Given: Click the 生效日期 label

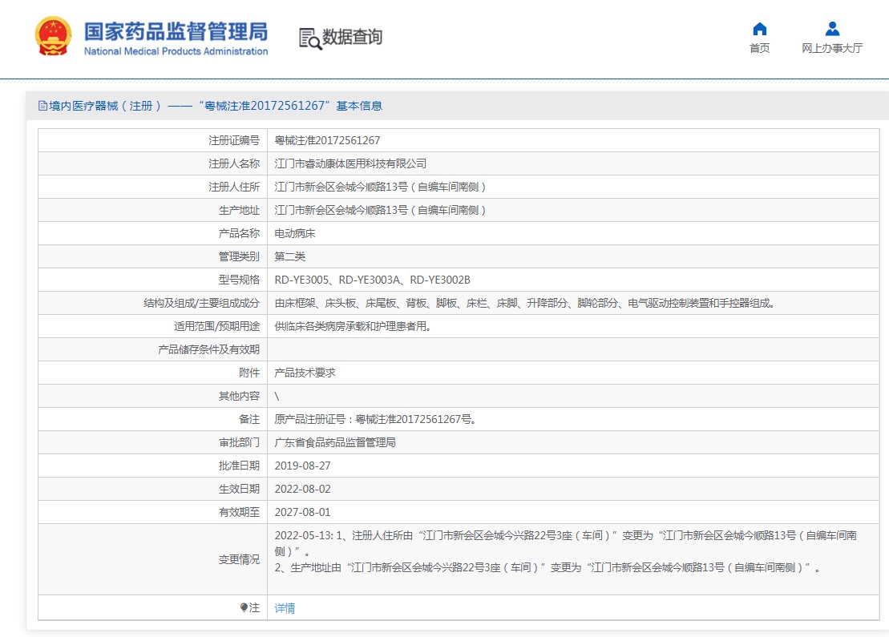Looking at the screenshot, I should pos(239,489).
